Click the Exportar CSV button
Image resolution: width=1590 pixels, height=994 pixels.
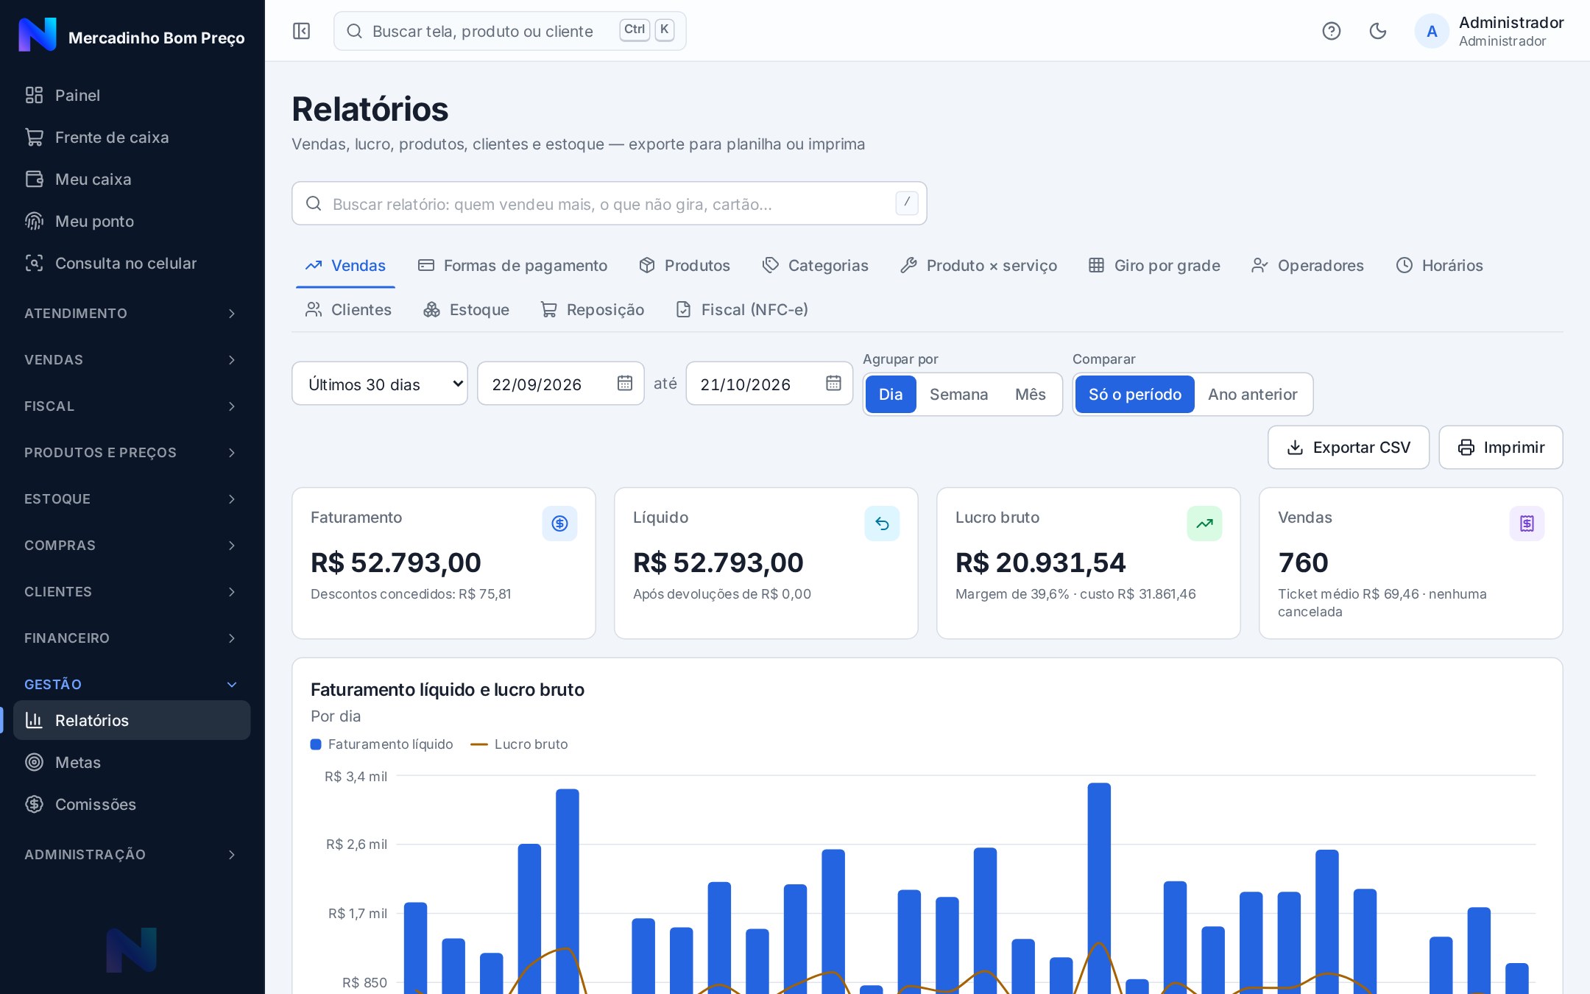click(1349, 448)
